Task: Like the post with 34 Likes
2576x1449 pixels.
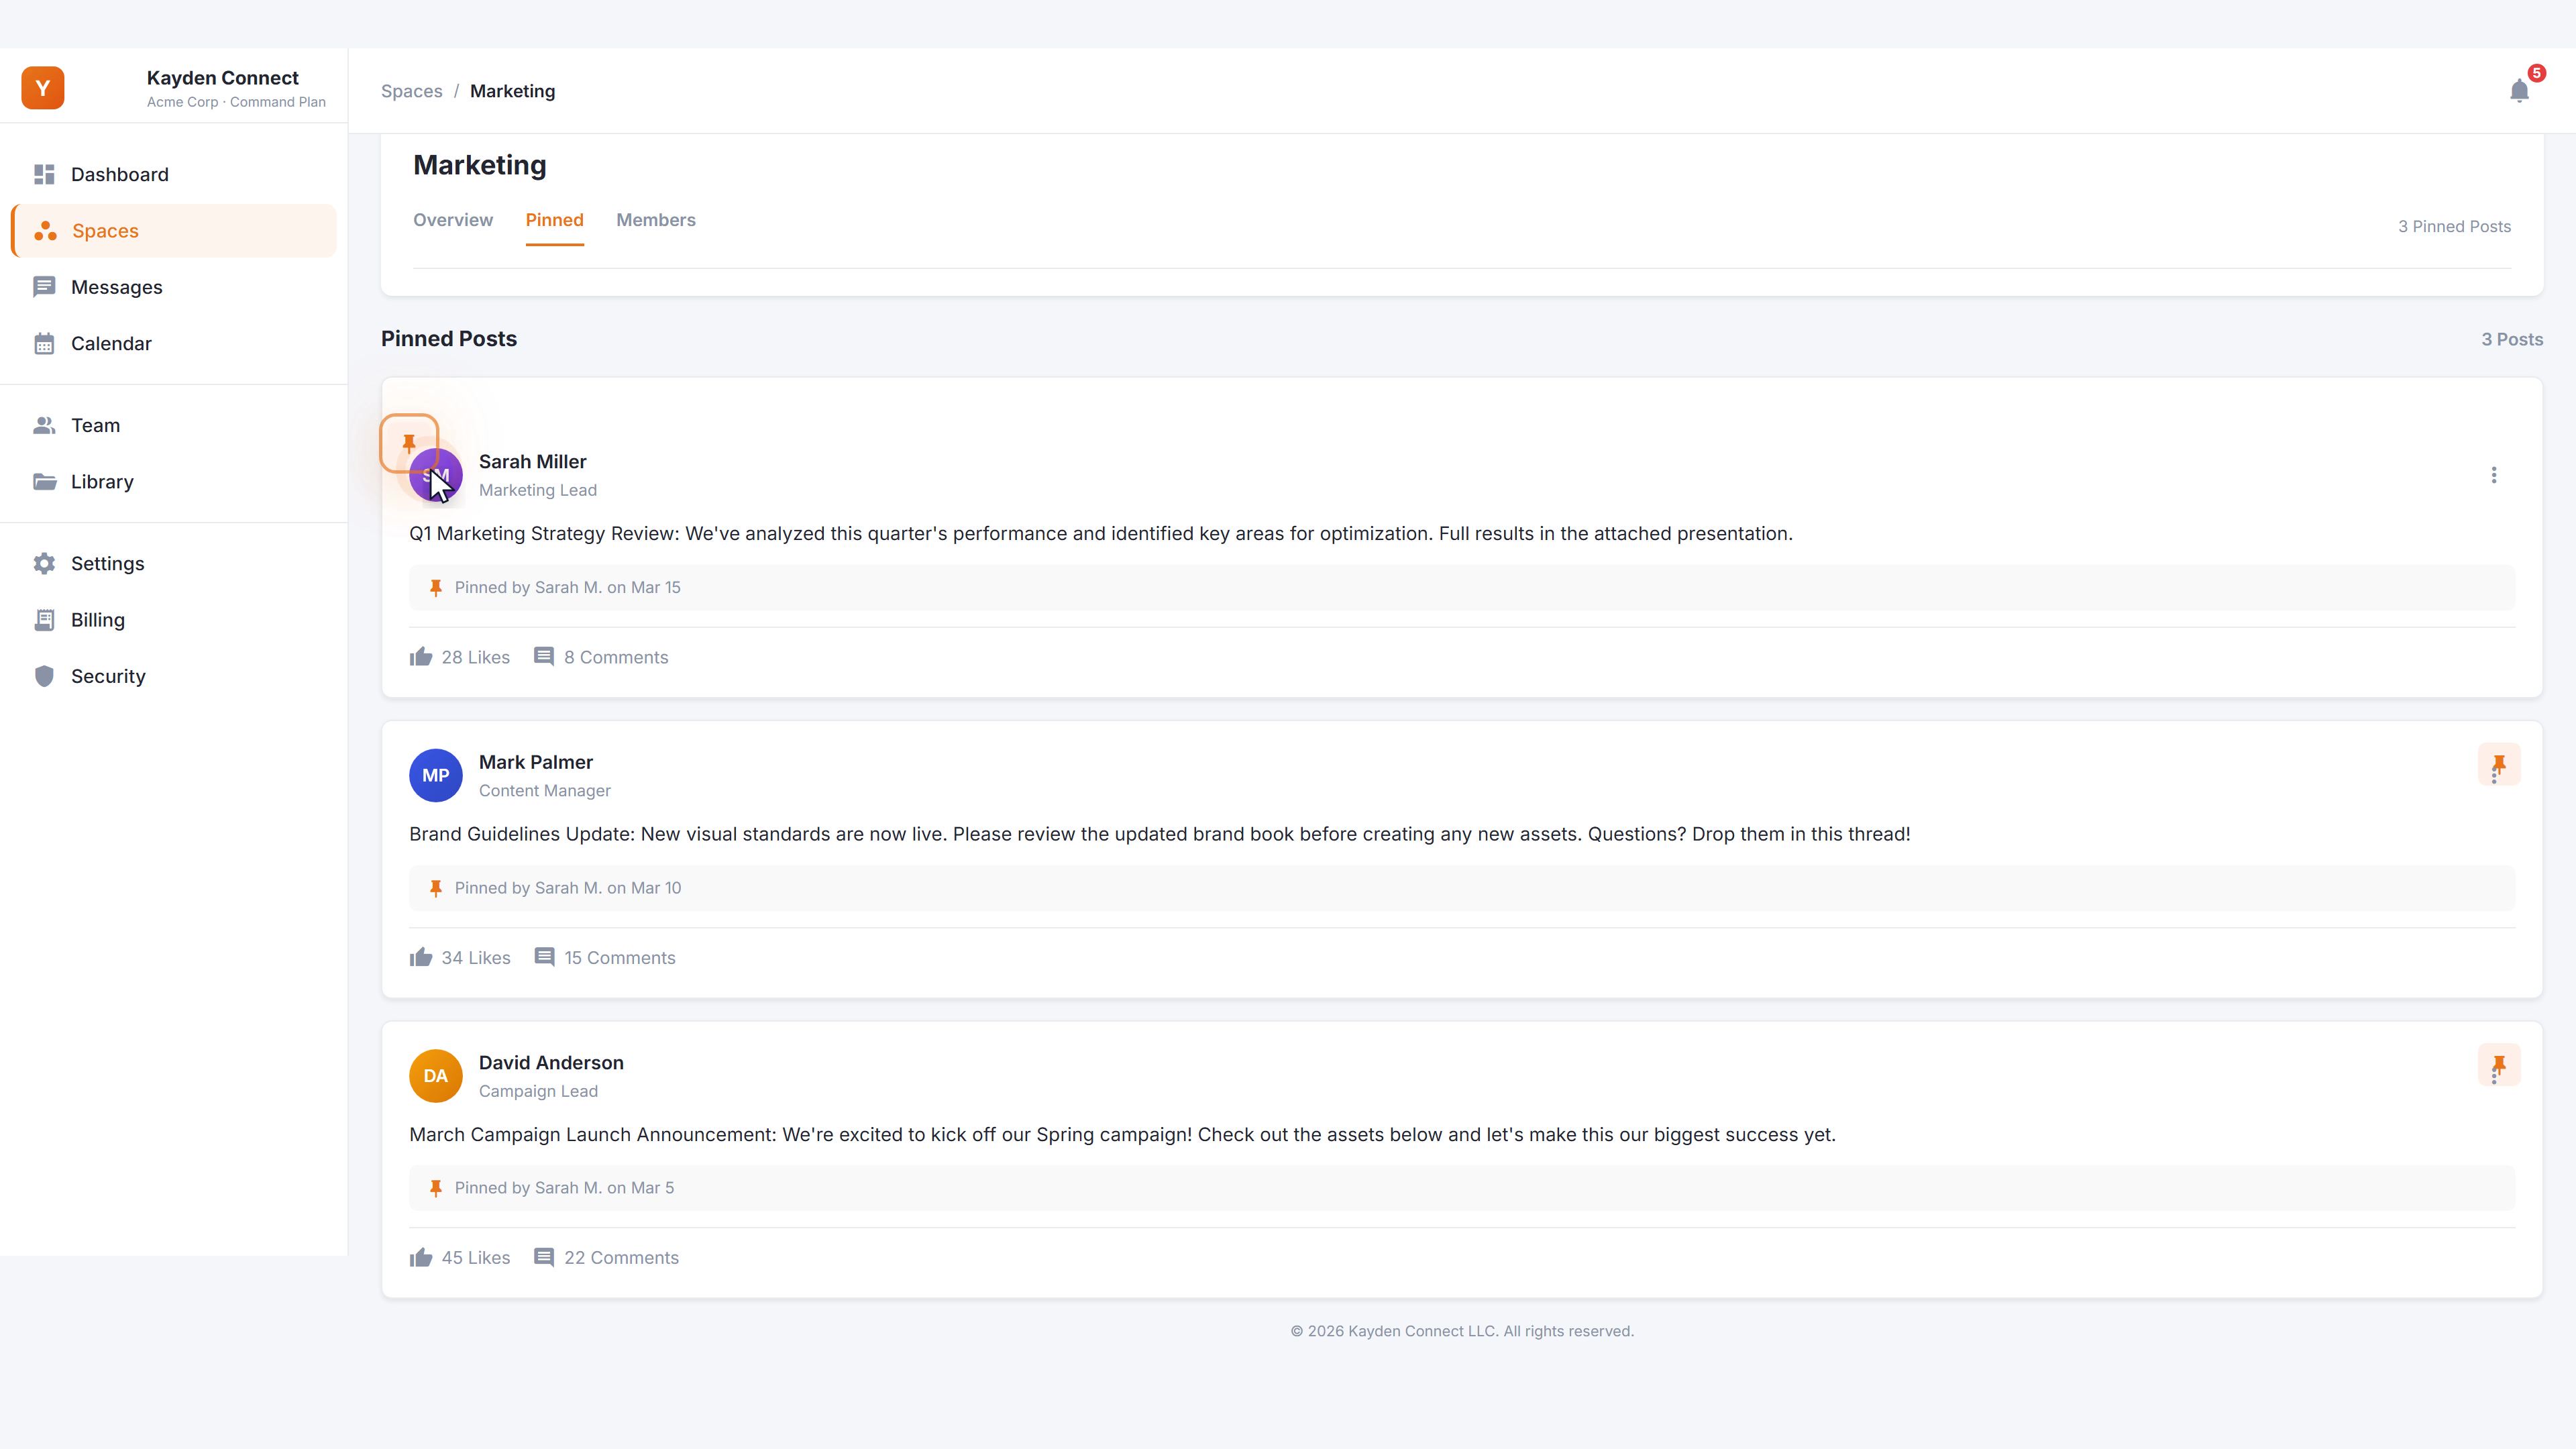Action: coord(460,958)
